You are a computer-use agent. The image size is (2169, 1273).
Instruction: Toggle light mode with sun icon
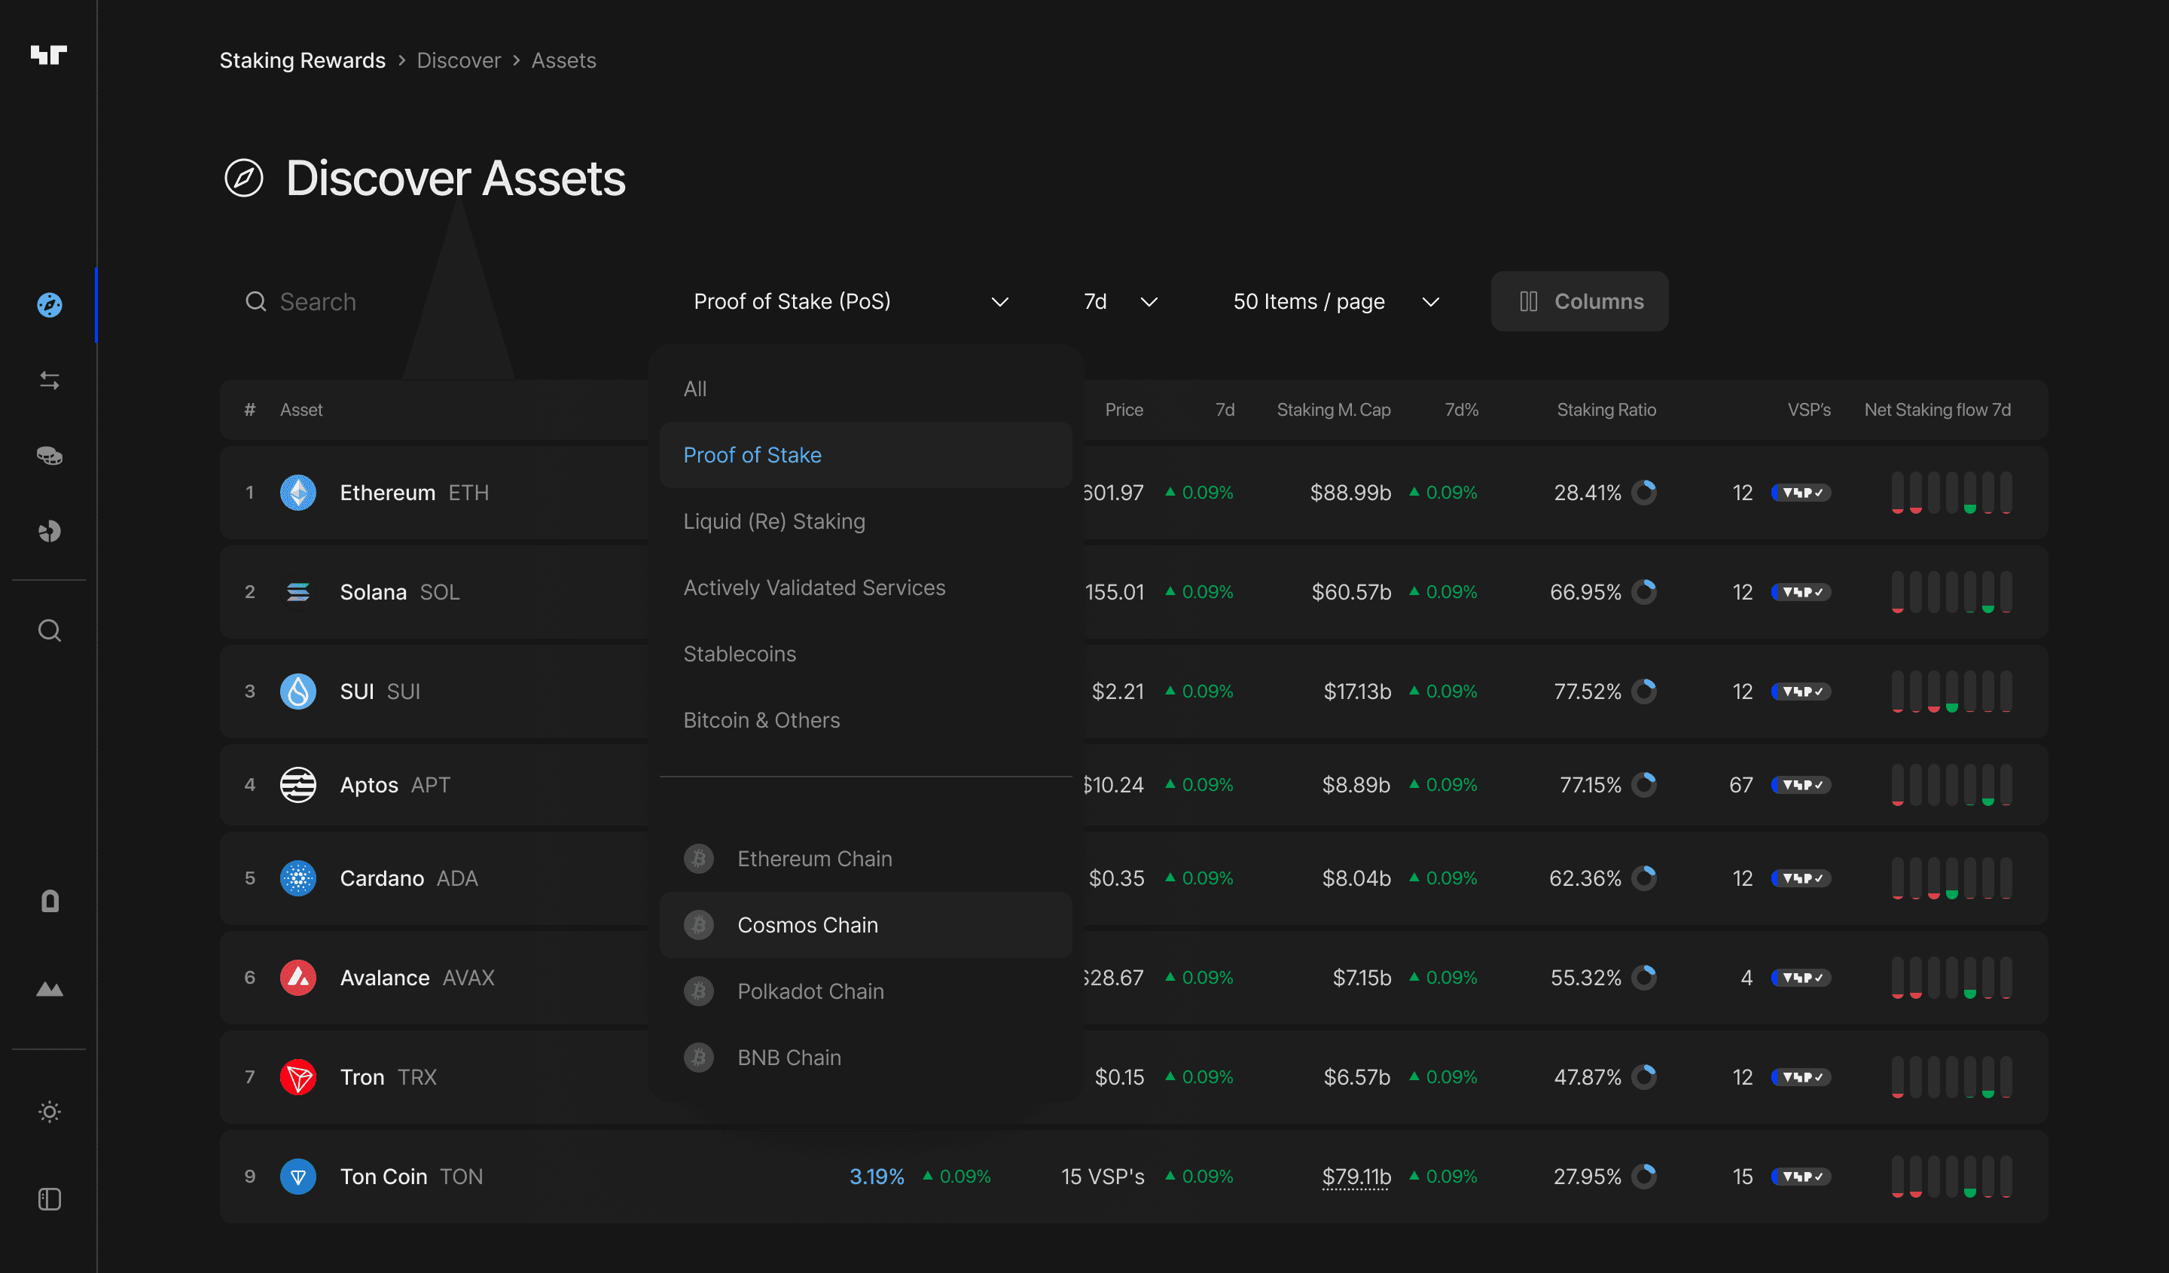(49, 1111)
